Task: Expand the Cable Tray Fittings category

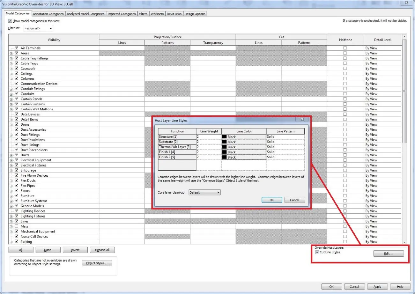Action: pos(11,58)
